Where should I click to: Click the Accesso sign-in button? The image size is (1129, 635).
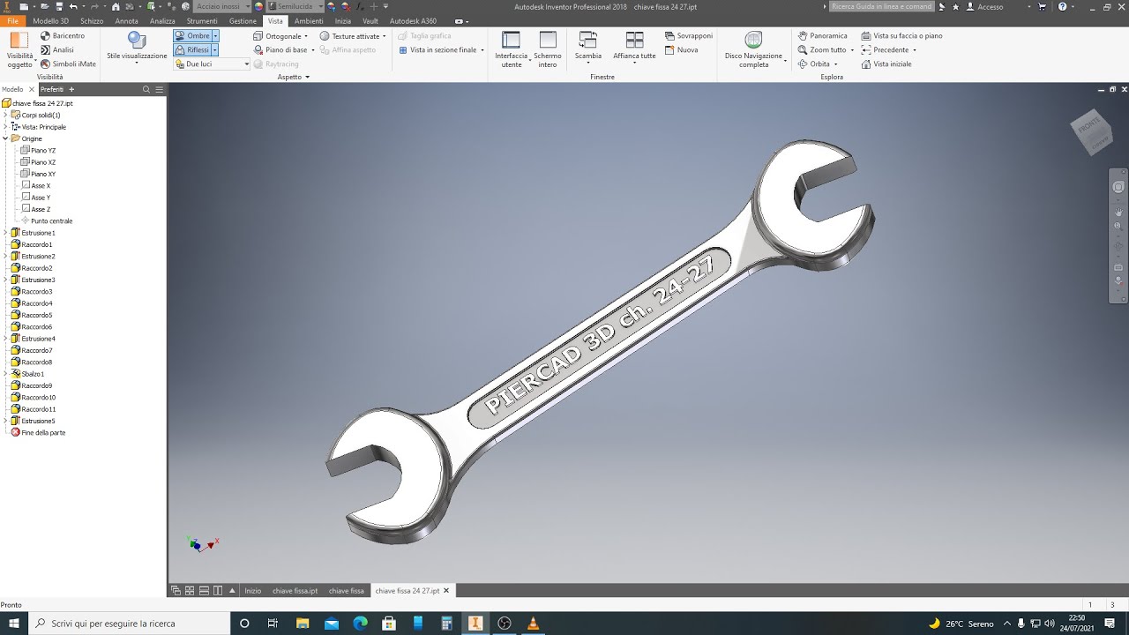(x=985, y=6)
